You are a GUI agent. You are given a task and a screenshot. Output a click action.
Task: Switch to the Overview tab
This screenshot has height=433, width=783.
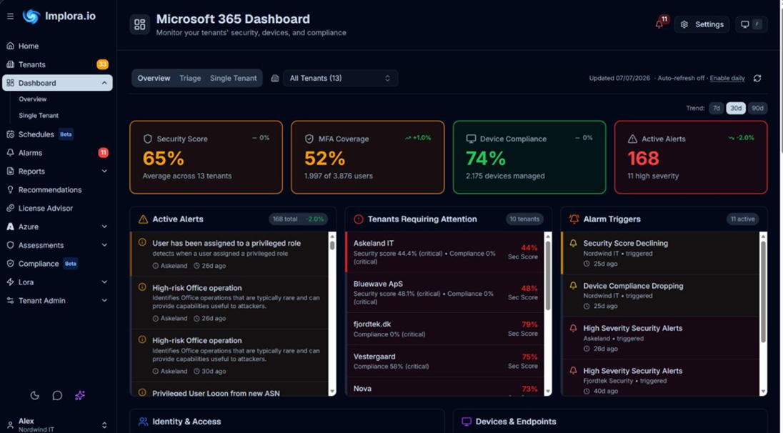[x=154, y=79]
